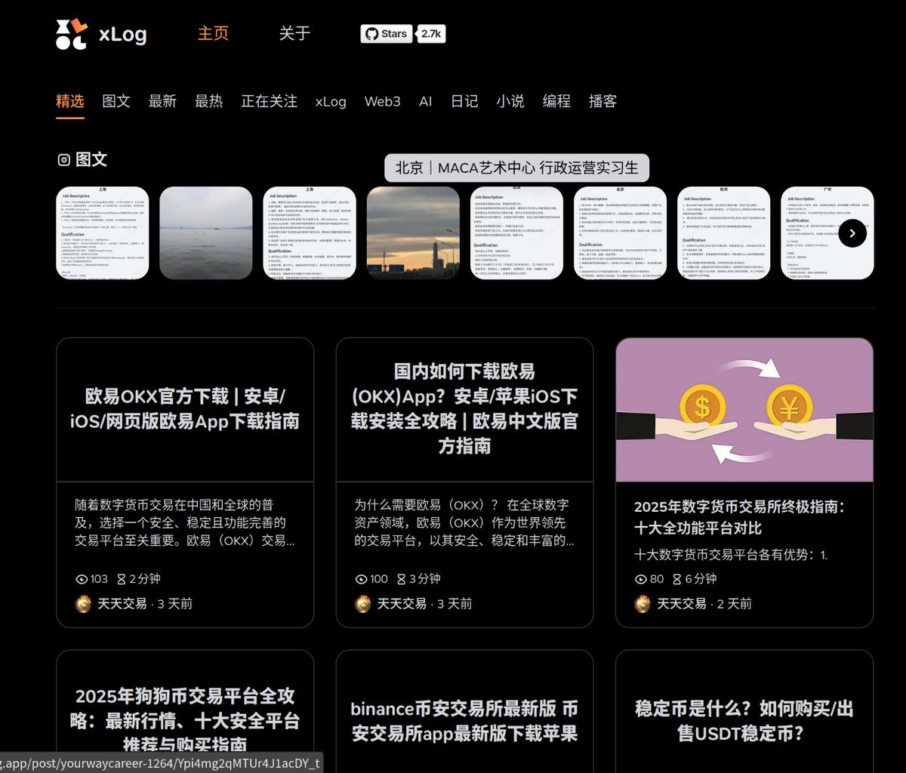Open the 广州 job description thumbnail
The image size is (906, 773).
pos(827,233)
